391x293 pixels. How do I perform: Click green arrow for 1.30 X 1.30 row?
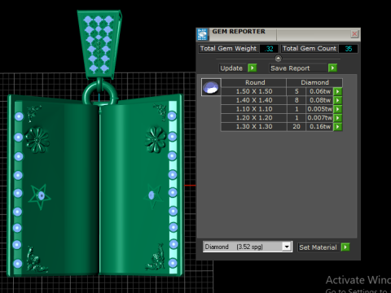coord(337,127)
